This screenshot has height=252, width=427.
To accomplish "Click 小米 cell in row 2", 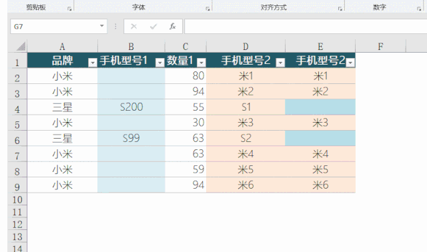I will point(62,76).
